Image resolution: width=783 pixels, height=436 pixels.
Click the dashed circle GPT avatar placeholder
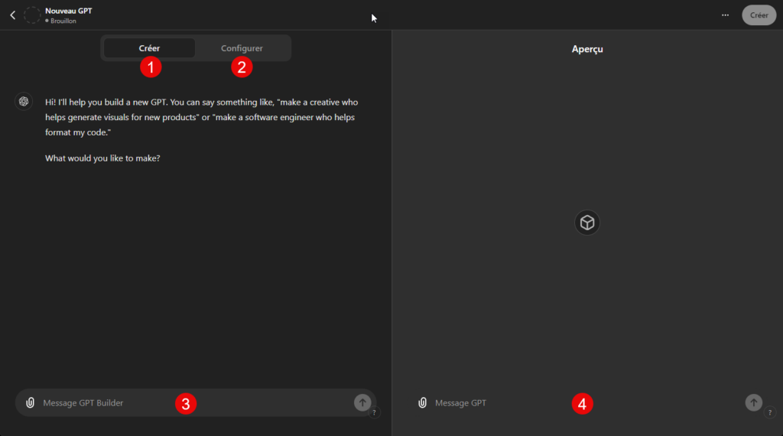(32, 15)
